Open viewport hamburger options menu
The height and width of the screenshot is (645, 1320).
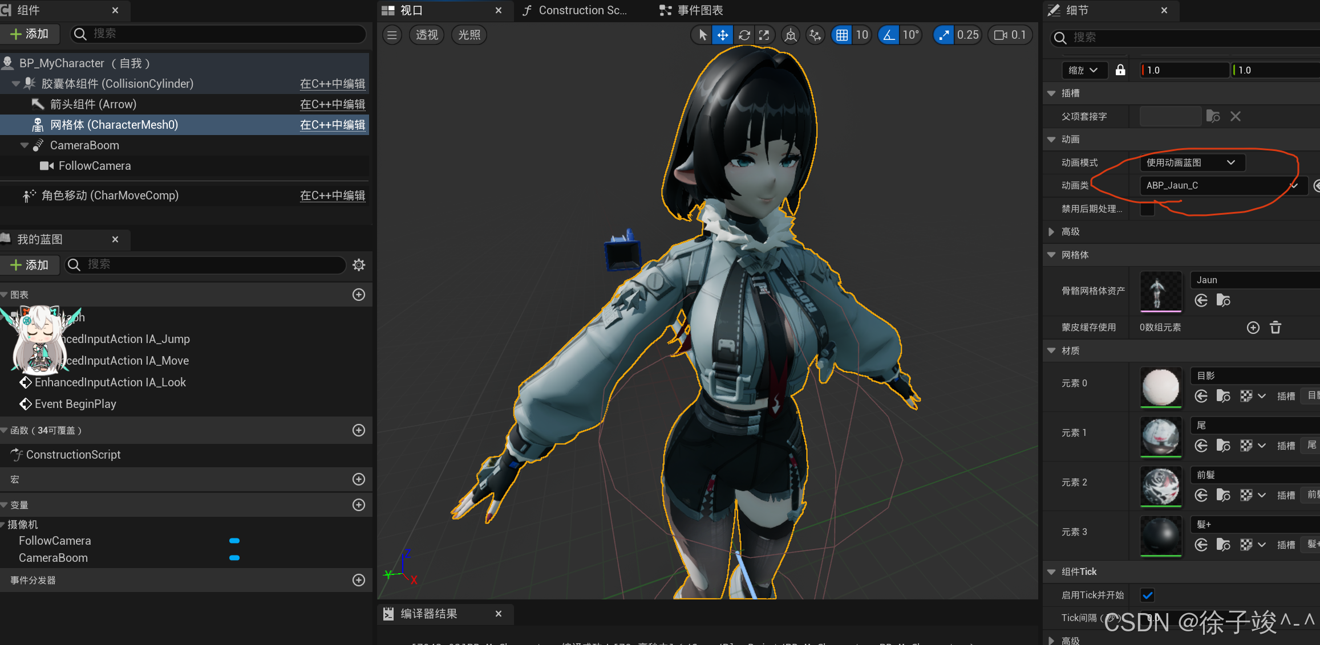coord(392,35)
